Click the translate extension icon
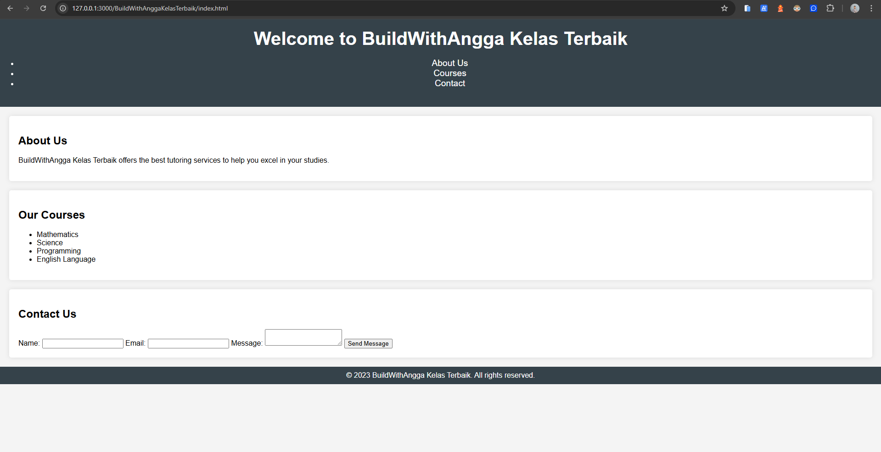The width and height of the screenshot is (881, 452). coord(764,8)
